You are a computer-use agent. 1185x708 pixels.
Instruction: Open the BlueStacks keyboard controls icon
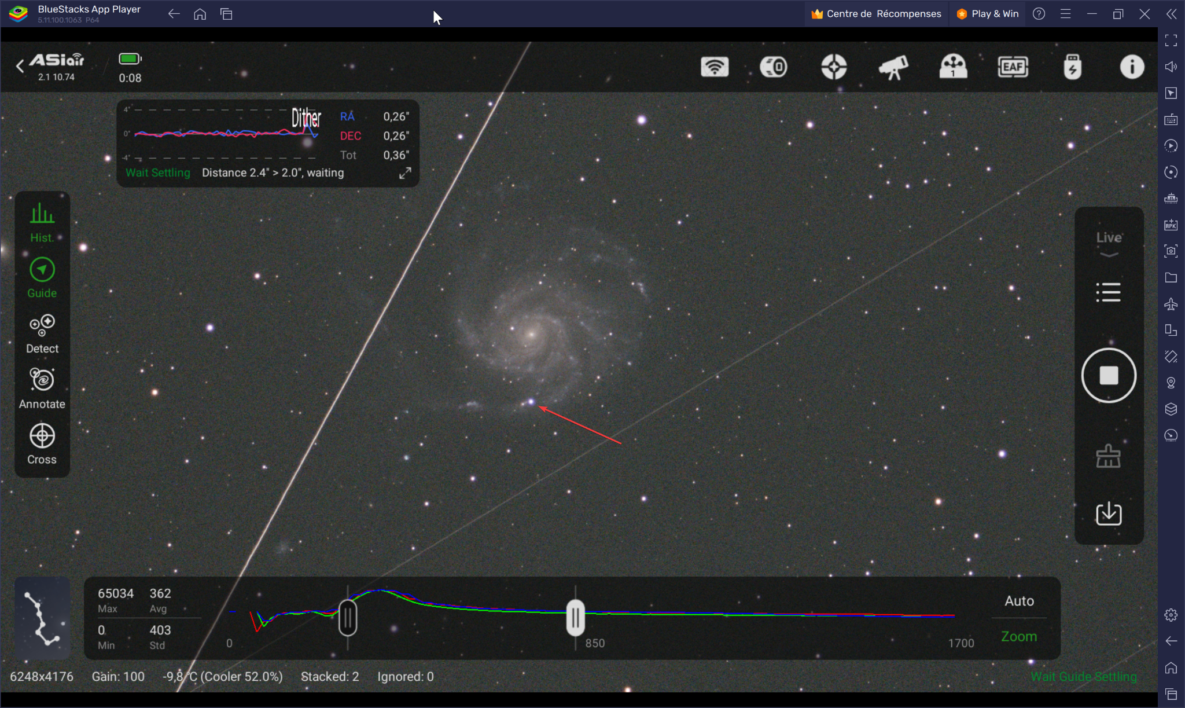tap(1171, 120)
